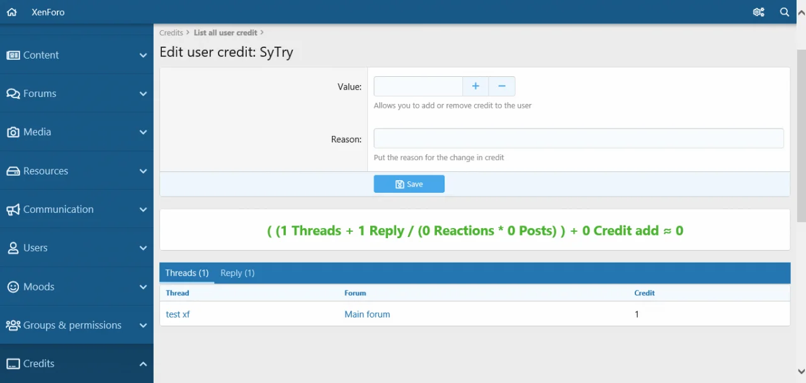The width and height of the screenshot is (806, 383).
Task: Open the 'test xf' thread link
Action: (178, 314)
